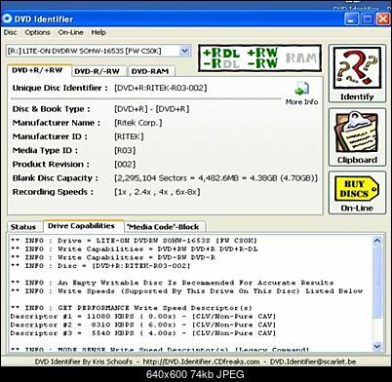Switch to the DVD-RAM tab
The image size is (392, 382).
click(x=151, y=71)
